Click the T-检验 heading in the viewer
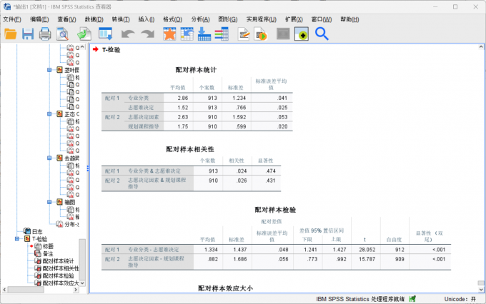Viewport: 486px width, 304px height. click(x=111, y=49)
